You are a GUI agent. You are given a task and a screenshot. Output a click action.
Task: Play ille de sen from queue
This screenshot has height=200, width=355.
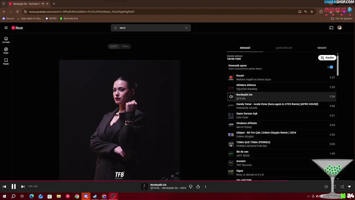282,154
